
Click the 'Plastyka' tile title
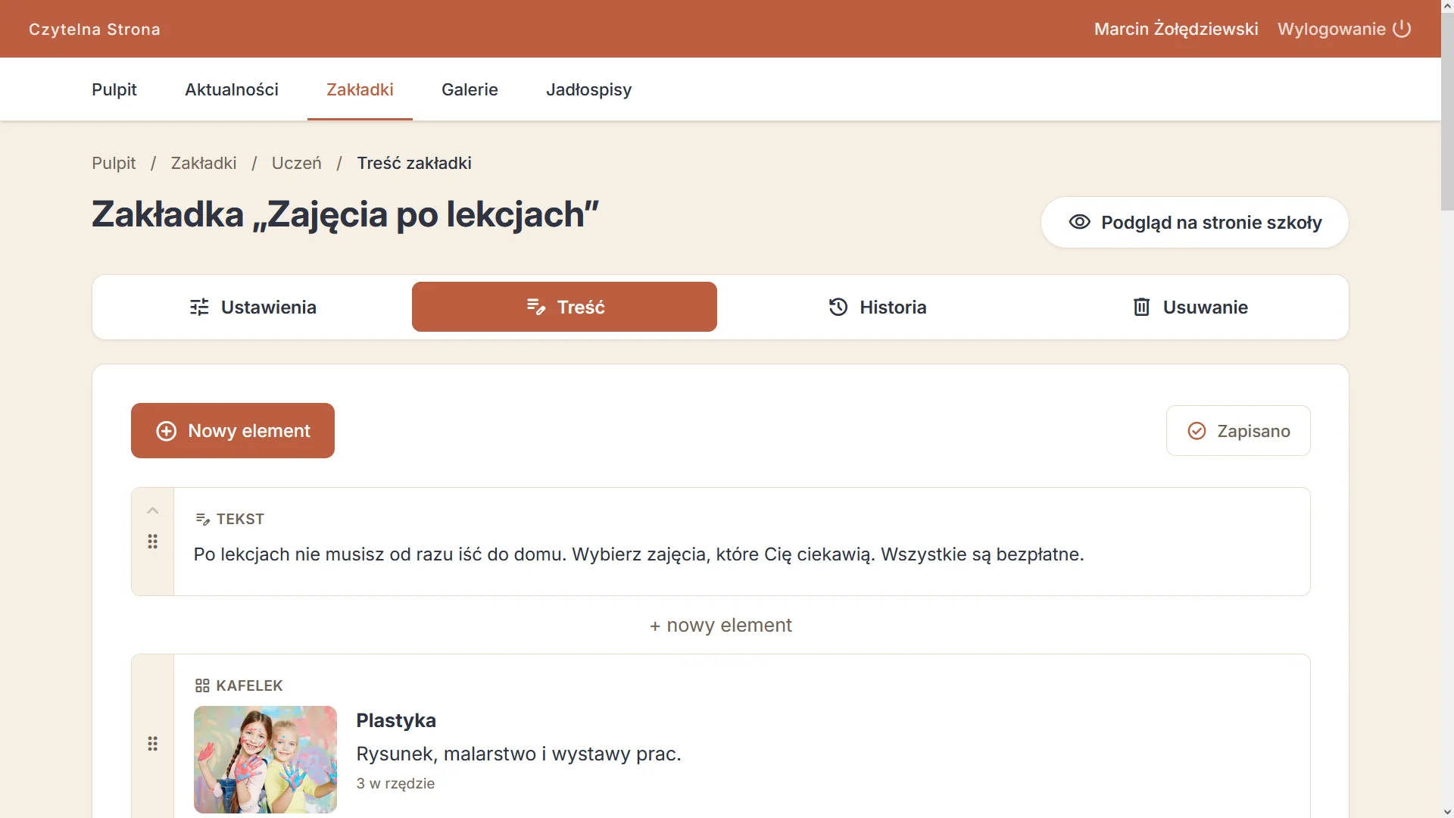click(396, 720)
